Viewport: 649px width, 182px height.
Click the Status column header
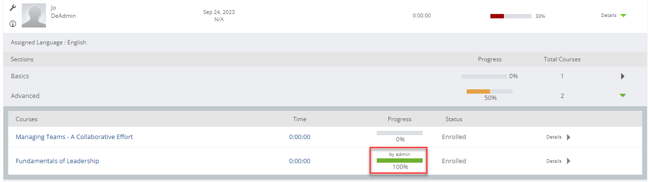(x=454, y=119)
